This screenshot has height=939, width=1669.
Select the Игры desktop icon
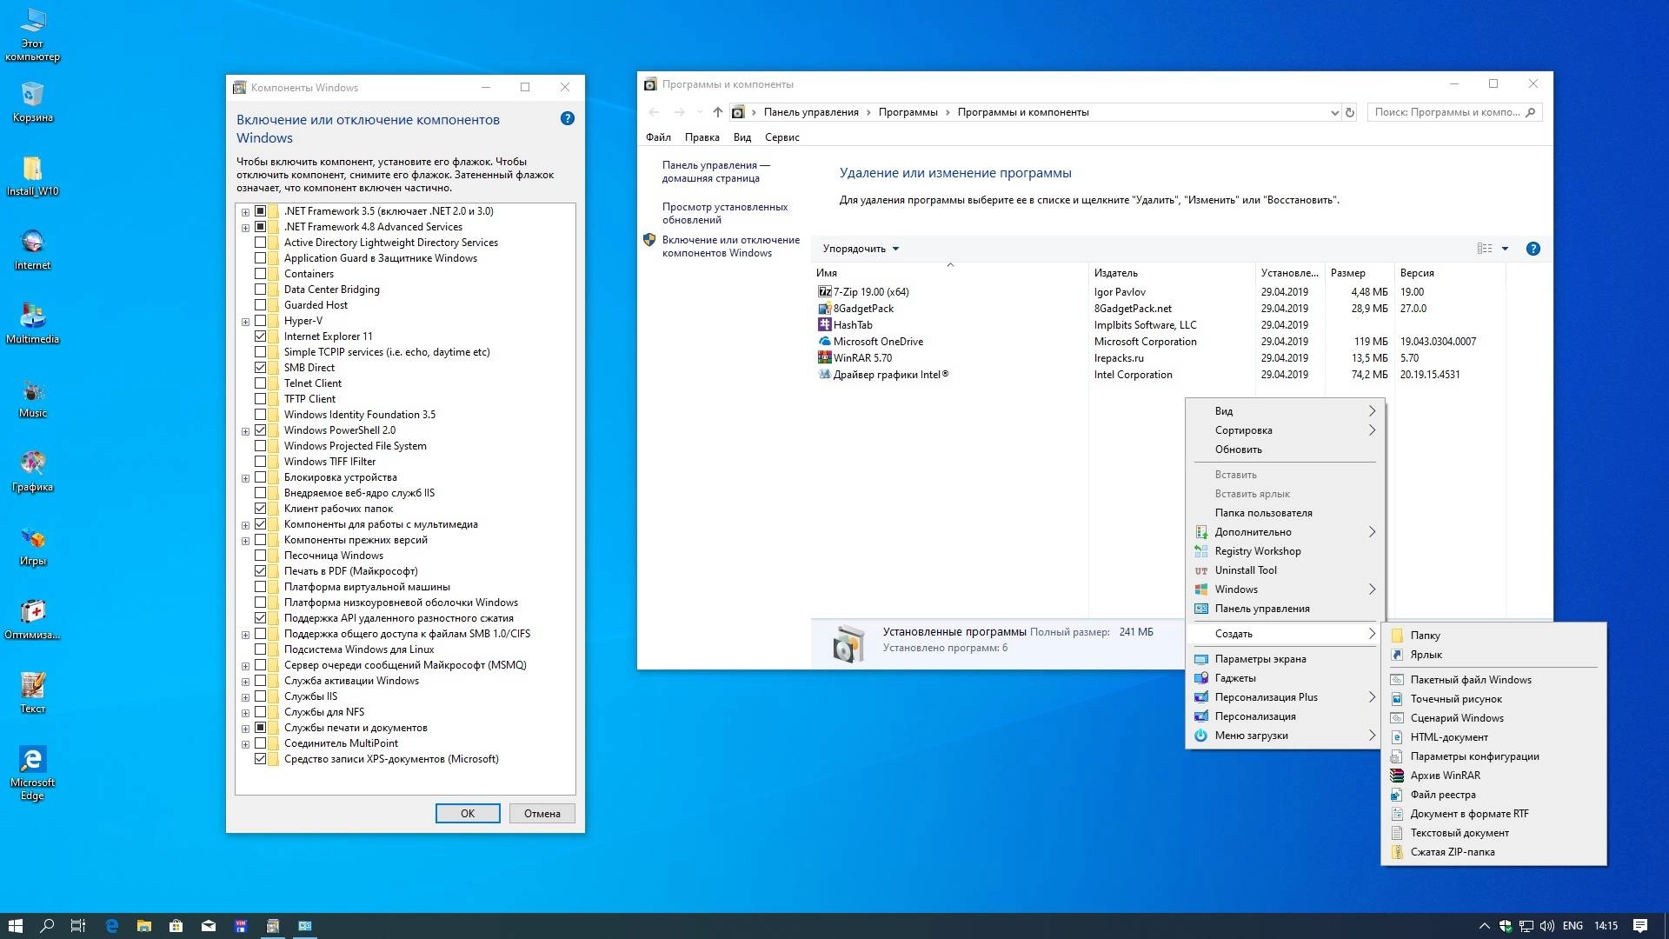[32, 545]
